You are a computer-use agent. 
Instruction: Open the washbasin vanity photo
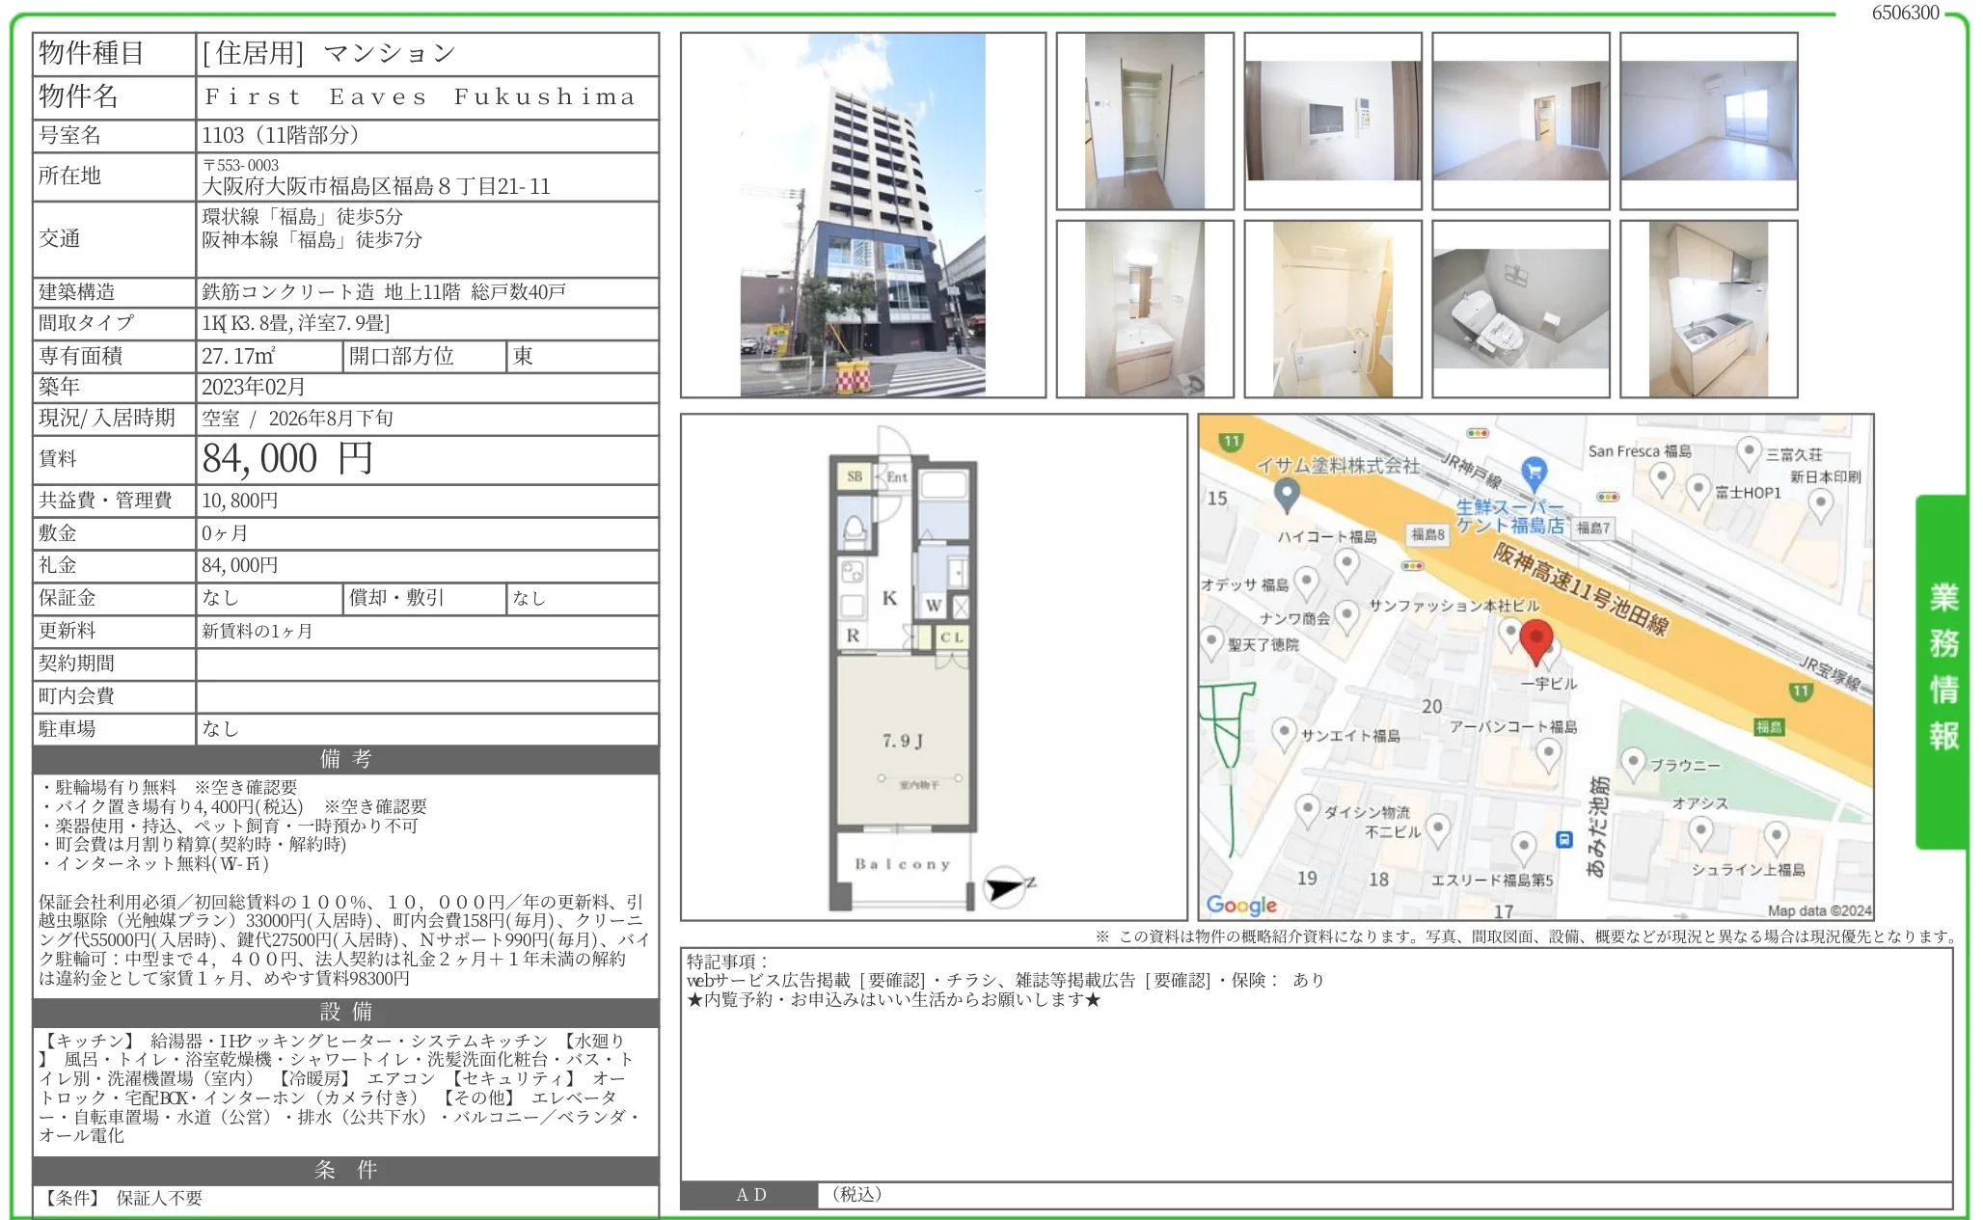point(1145,309)
